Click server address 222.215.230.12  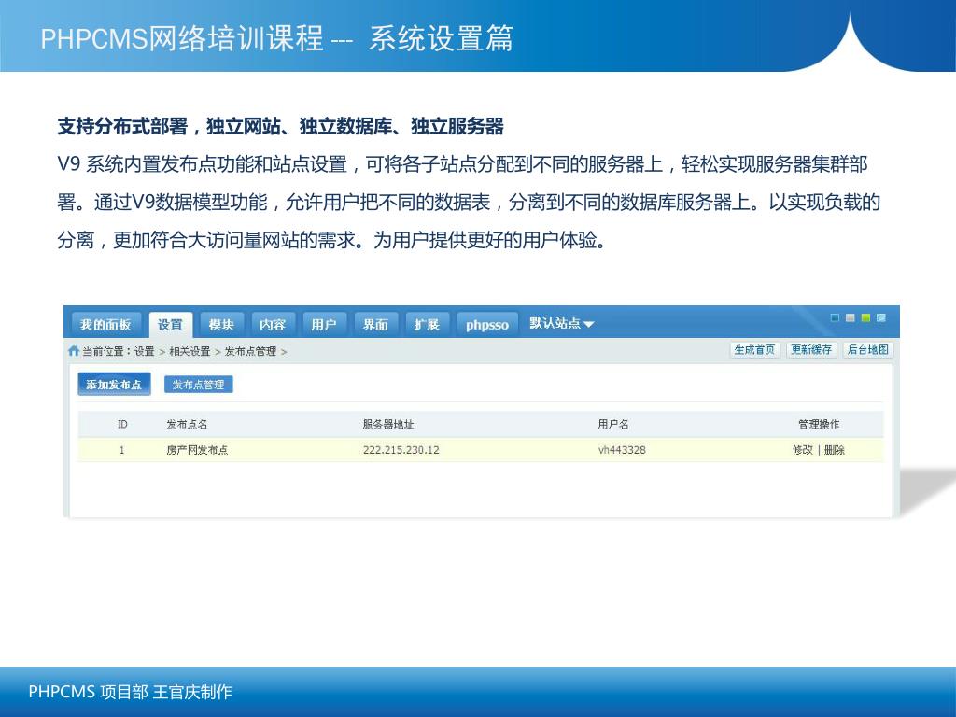coord(401,450)
